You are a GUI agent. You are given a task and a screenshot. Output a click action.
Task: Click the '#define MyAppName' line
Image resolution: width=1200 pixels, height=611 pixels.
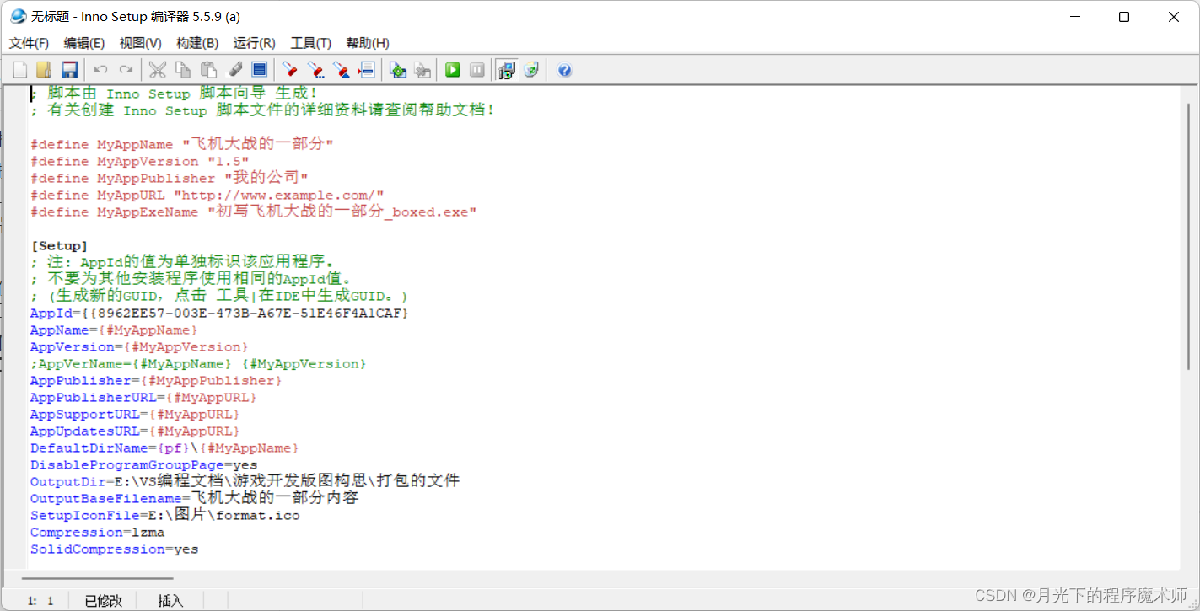[181, 144]
